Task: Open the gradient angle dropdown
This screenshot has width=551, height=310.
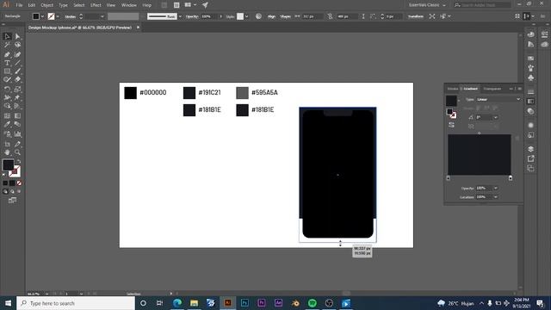Action: click(496, 117)
